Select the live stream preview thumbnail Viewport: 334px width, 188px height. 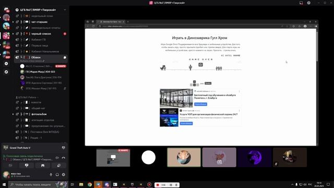click(x=113, y=158)
